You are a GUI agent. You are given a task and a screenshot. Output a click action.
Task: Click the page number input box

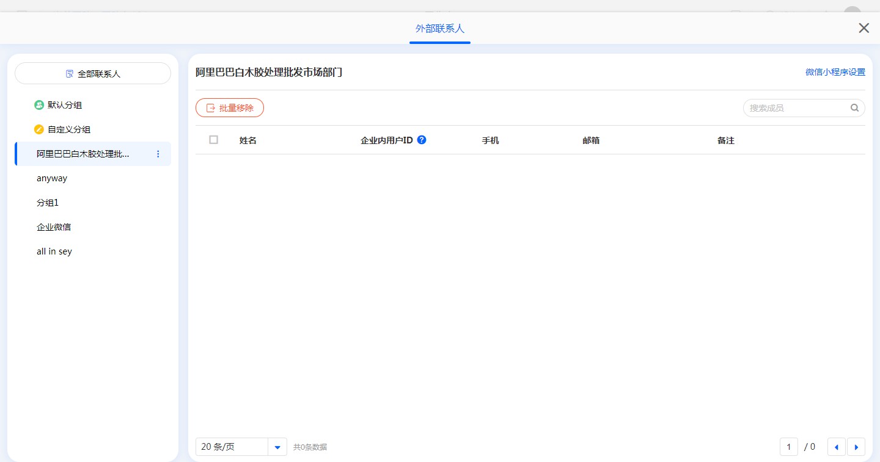point(788,447)
